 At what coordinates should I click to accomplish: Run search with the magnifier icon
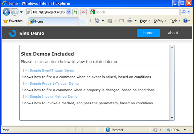point(184,12)
